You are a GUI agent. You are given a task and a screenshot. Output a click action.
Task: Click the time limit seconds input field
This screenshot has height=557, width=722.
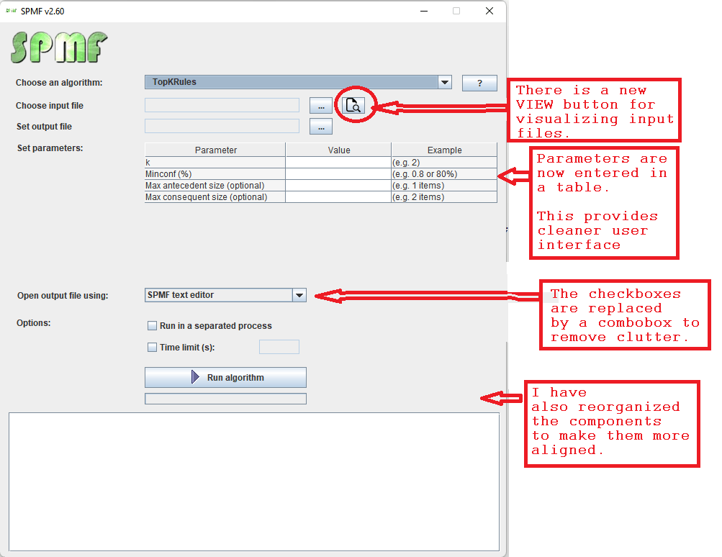click(x=279, y=347)
